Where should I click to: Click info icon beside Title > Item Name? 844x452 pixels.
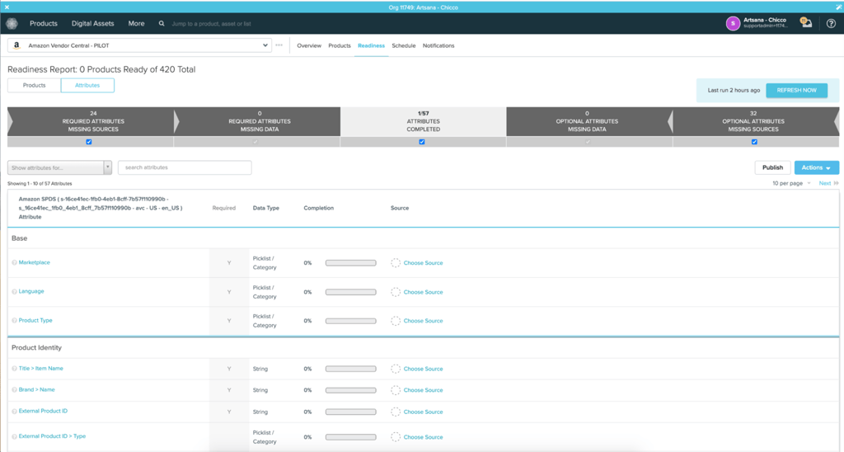(x=15, y=369)
